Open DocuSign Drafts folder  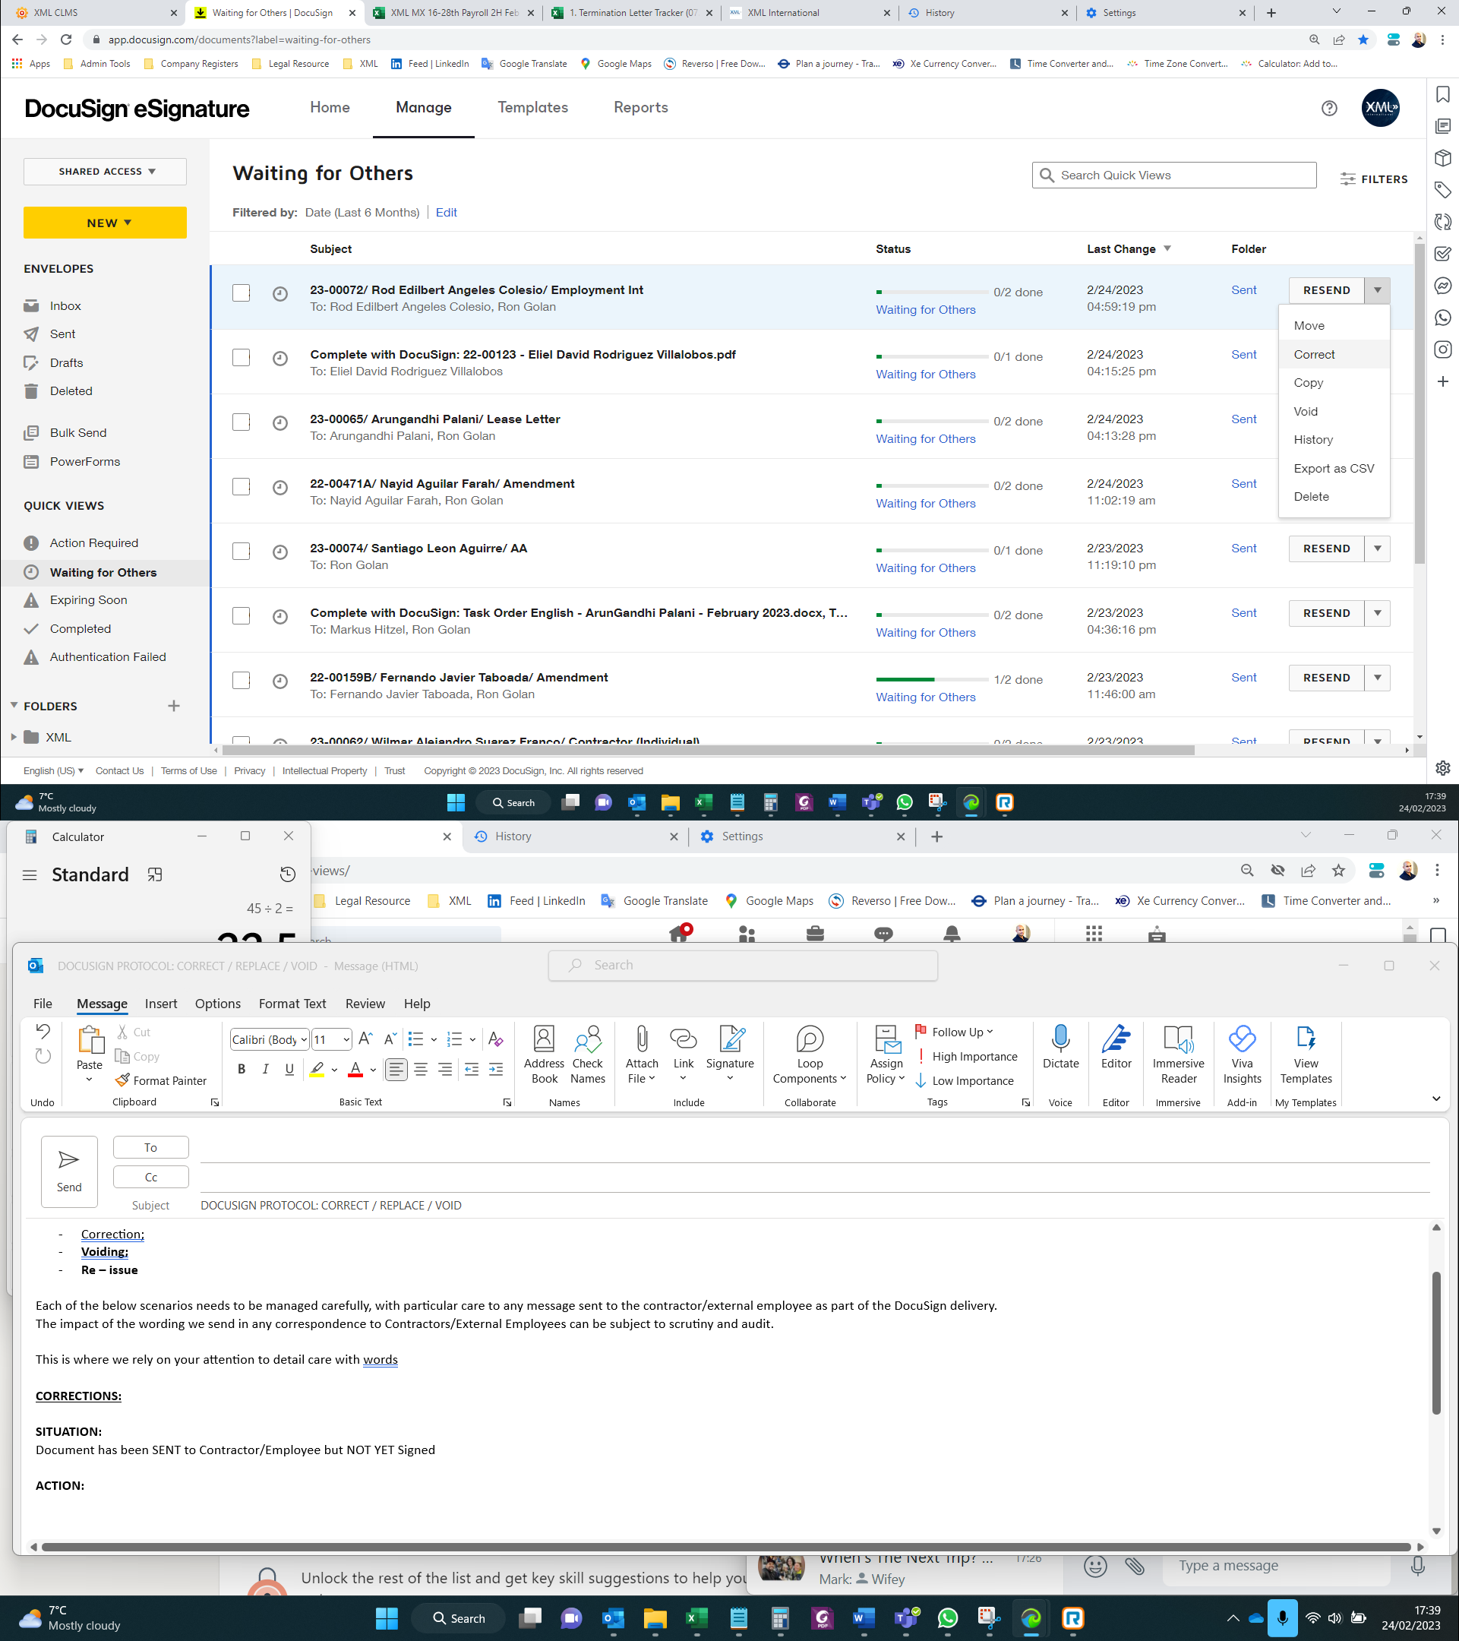[x=67, y=362]
